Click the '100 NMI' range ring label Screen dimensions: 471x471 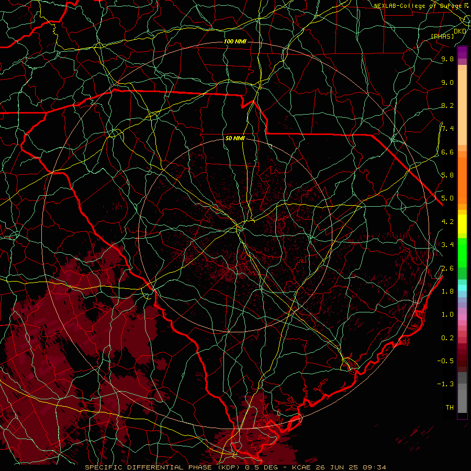235,41
